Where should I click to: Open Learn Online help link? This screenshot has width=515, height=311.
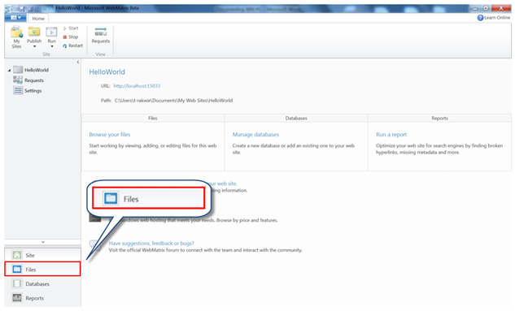click(x=494, y=18)
